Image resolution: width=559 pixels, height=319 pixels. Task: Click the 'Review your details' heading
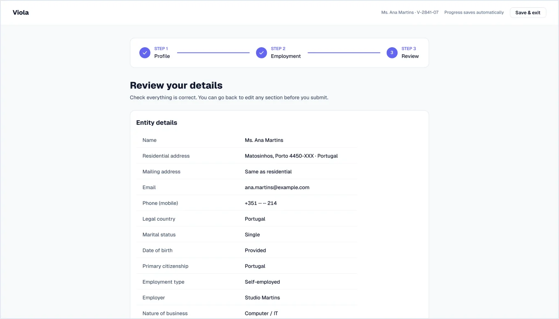[x=176, y=86]
